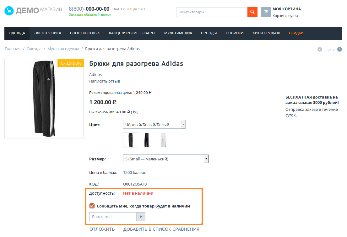The image size is (347, 237).
Task: Open the Скидки menu item
Action: 296,33
